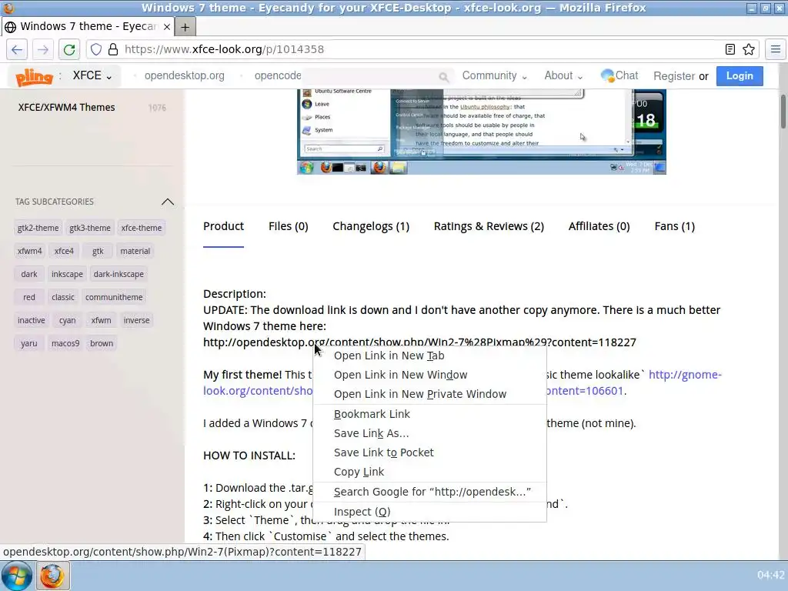The height and width of the screenshot is (591, 788).
Task: Filter by the macos9 tag
Action: 65,343
